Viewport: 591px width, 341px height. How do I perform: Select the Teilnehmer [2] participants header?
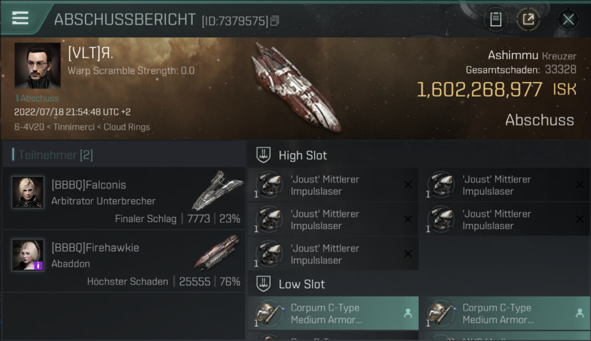click(55, 155)
